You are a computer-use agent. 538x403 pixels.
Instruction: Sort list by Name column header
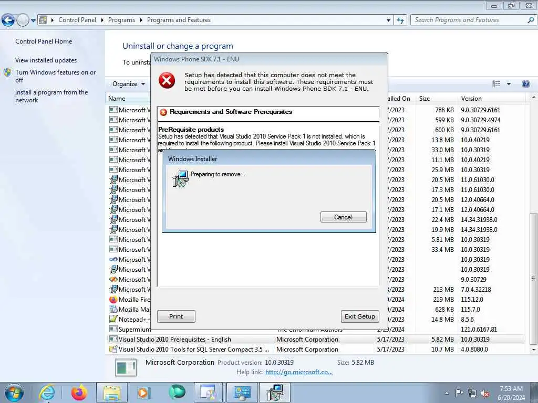[x=128, y=99]
